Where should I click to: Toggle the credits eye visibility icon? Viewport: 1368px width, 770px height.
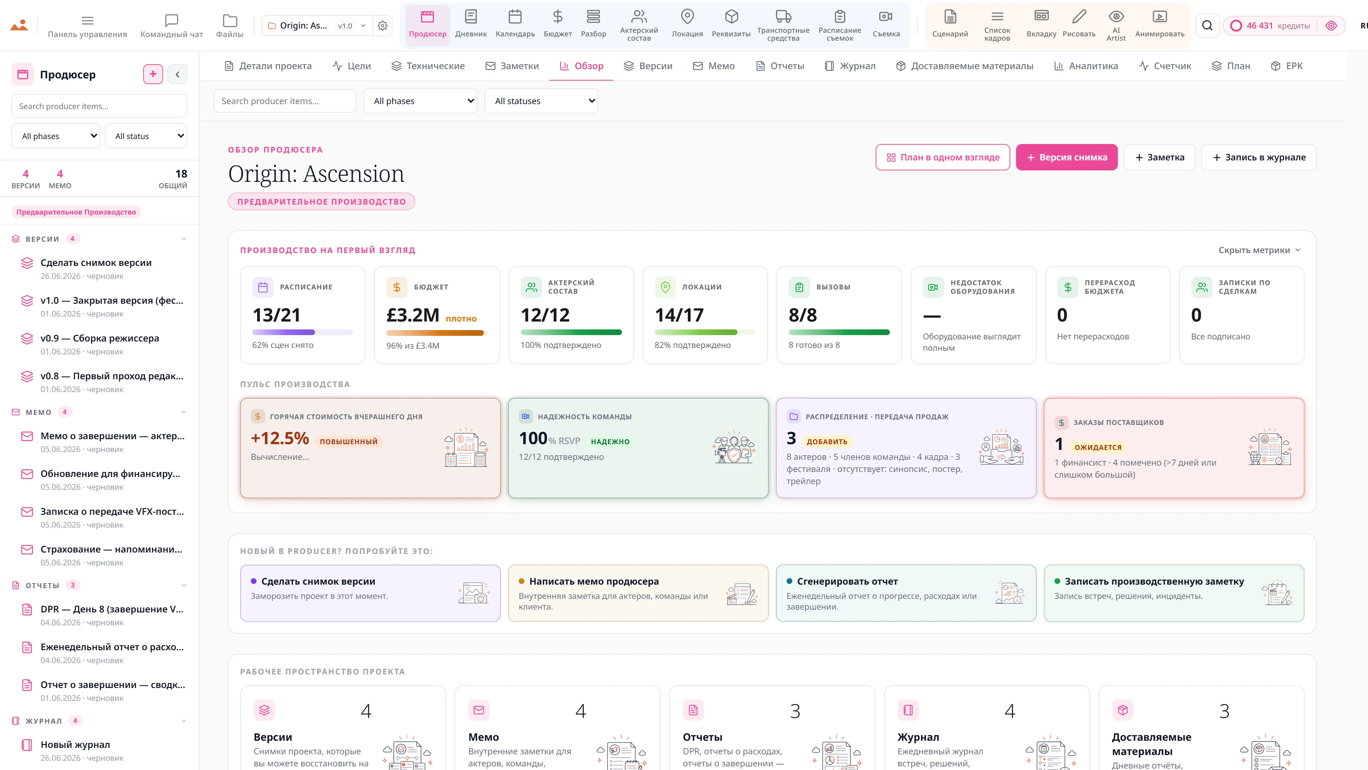click(x=1331, y=26)
